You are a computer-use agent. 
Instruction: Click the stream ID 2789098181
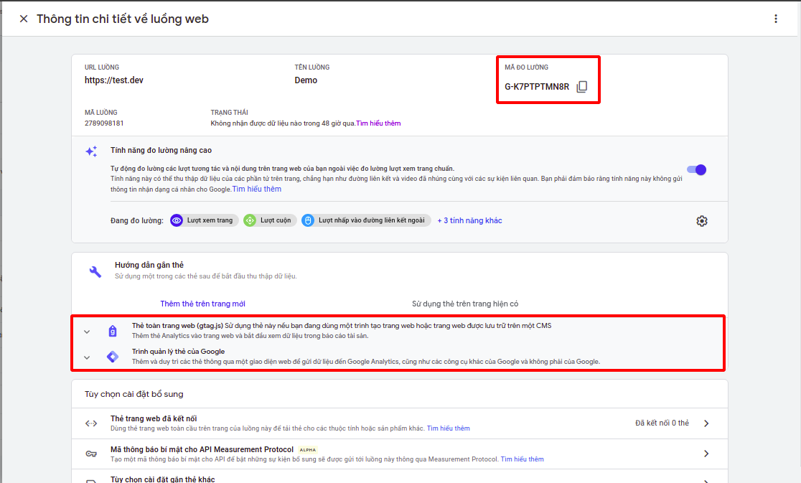104,123
